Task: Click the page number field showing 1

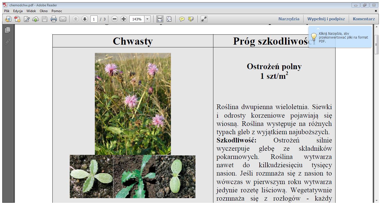Action: click(x=94, y=19)
